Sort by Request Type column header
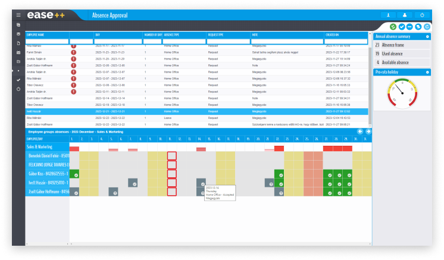The width and height of the screenshot is (444, 260). pyautogui.click(x=229, y=35)
